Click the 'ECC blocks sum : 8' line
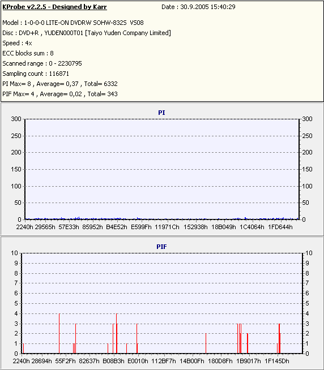The width and height of the screenshot is (324, 370). (x=28, y=53)
